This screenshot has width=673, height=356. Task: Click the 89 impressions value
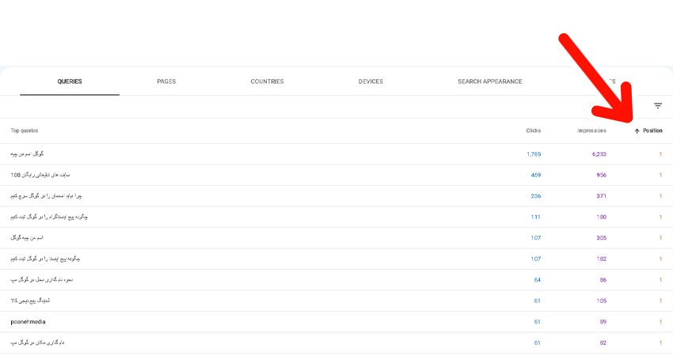click(603, 322)
